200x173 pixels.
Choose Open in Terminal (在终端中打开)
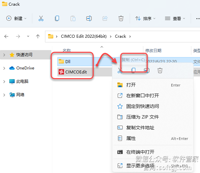pos(153,152)
